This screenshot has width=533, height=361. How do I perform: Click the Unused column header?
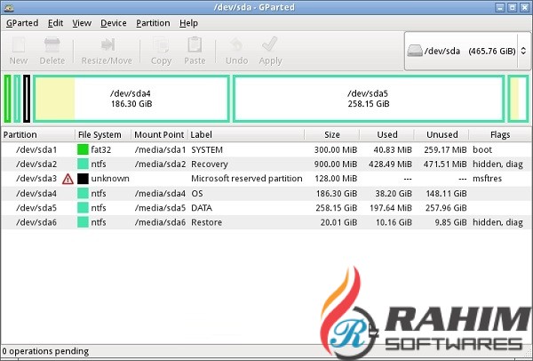(x=442, y=135)
